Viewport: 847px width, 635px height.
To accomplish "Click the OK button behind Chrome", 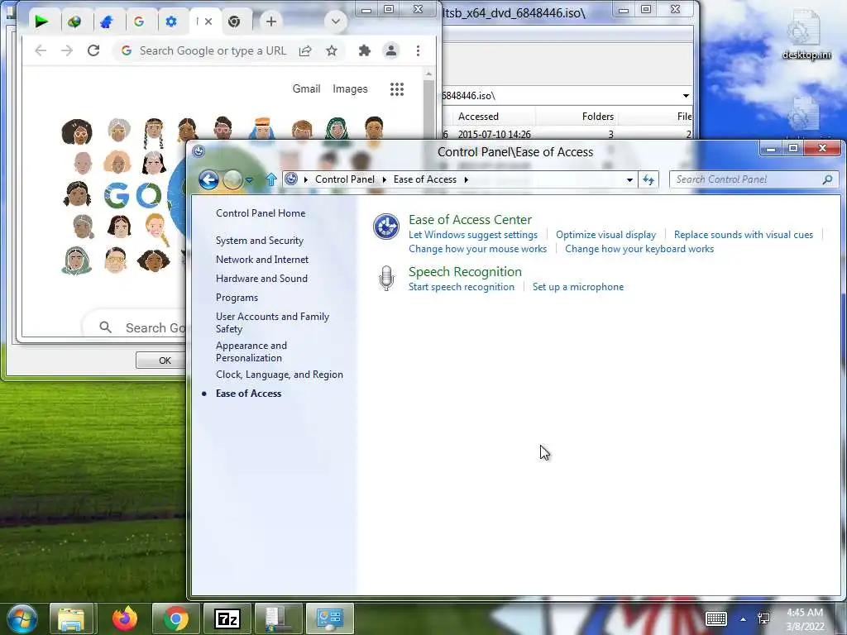I will click(x=161, y=360).
